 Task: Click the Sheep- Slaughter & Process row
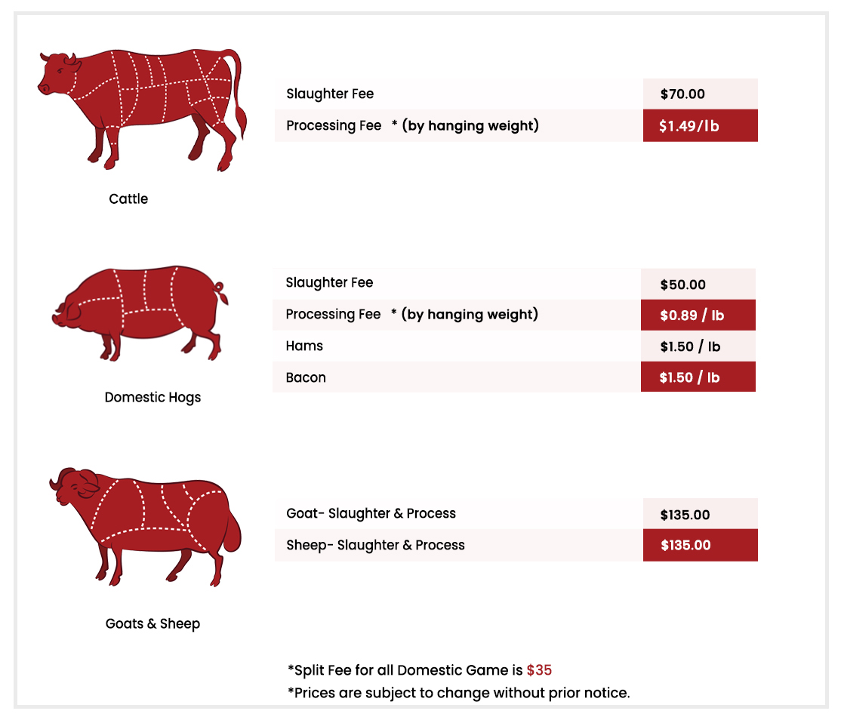tap(458, 546)
